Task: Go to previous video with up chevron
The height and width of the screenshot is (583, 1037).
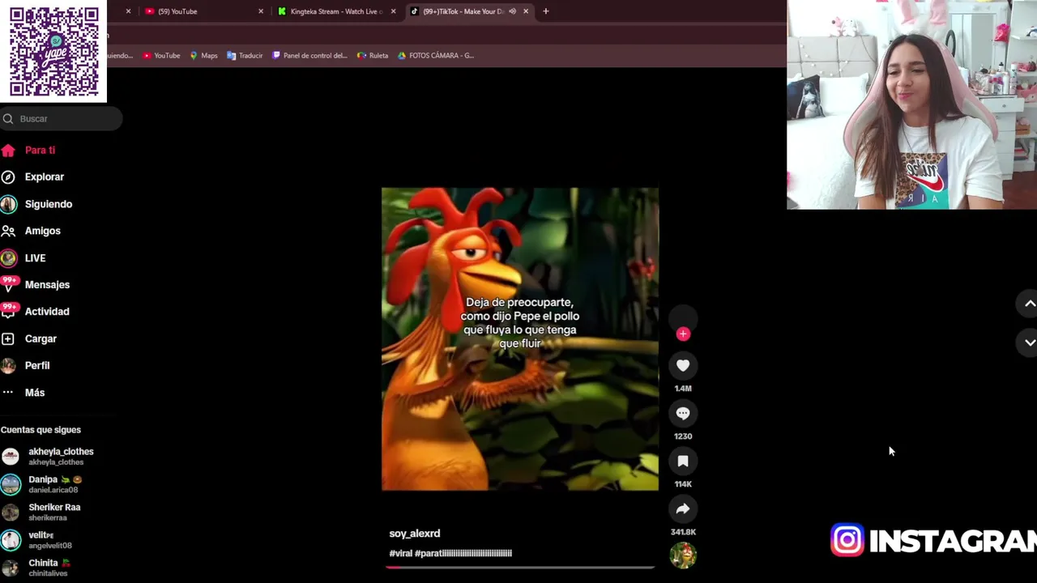Action: click(x=1030, y=304)
